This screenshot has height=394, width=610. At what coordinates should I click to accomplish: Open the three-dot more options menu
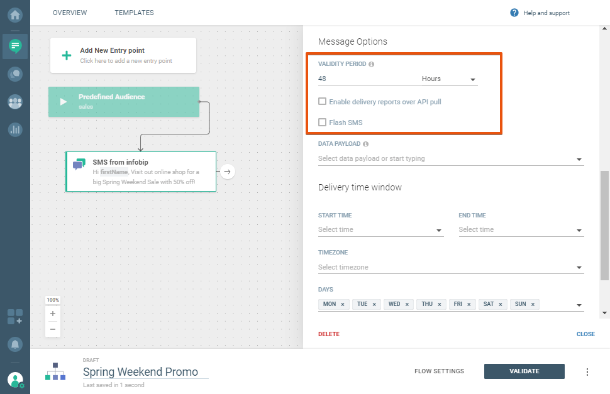tap(587, 371)
